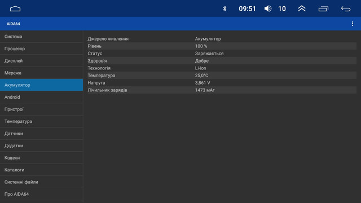The image size is (361, 203).
Task: Click the 3,861 V voltage value
Action: pos(202,83)
